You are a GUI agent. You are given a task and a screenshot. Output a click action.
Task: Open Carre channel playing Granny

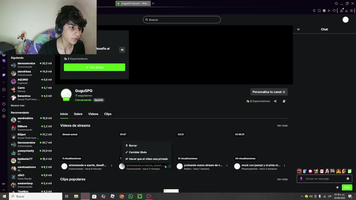click(31, 89)
